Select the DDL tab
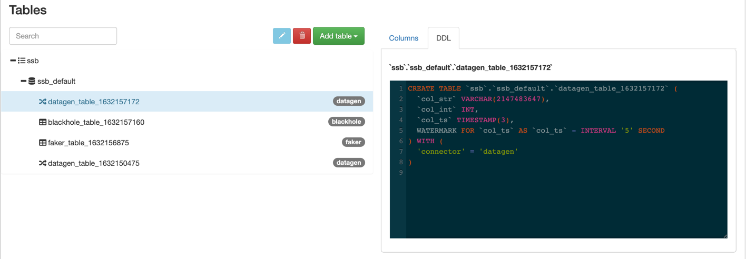The width and height of the screenshot is (746, 259). 444,38
